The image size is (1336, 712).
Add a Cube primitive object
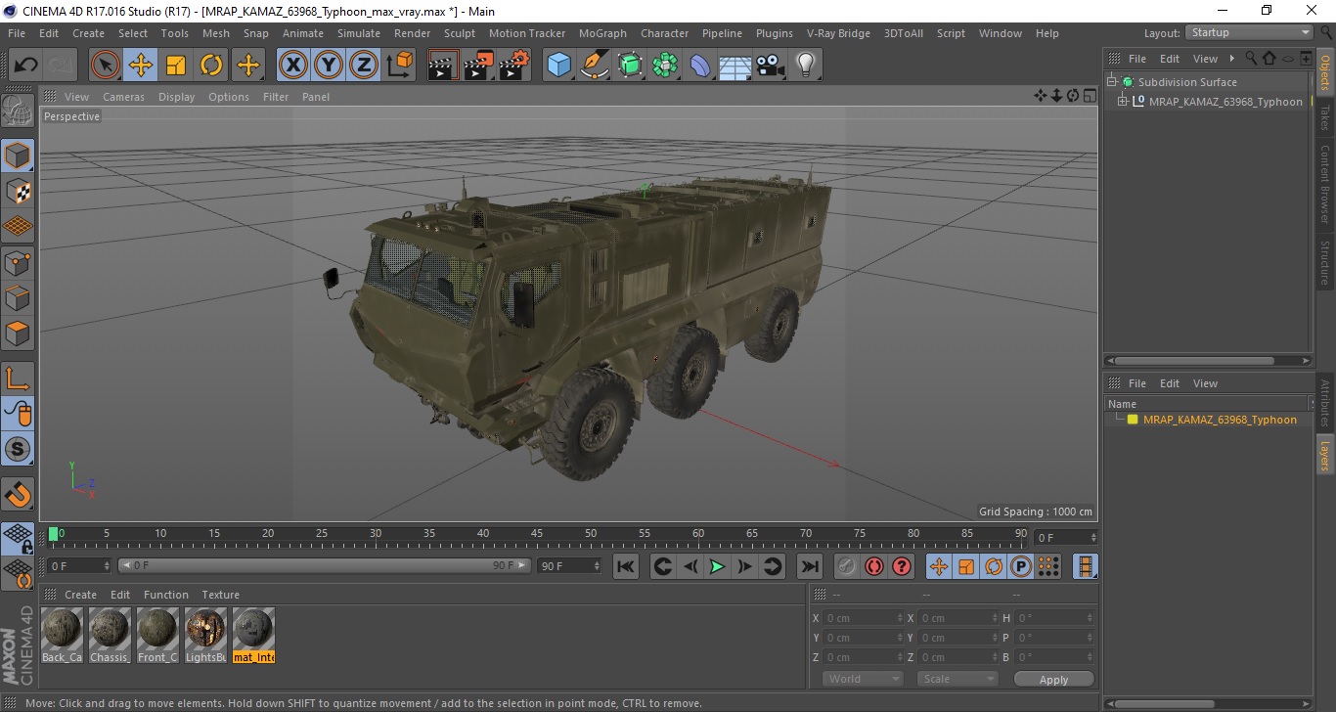pyautogui.click(x=558, y=66)
